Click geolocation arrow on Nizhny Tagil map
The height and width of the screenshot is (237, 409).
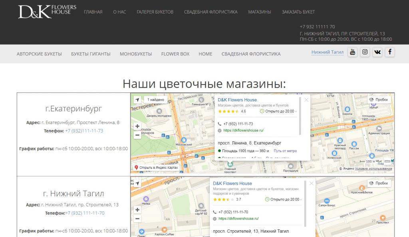point(137,184)
